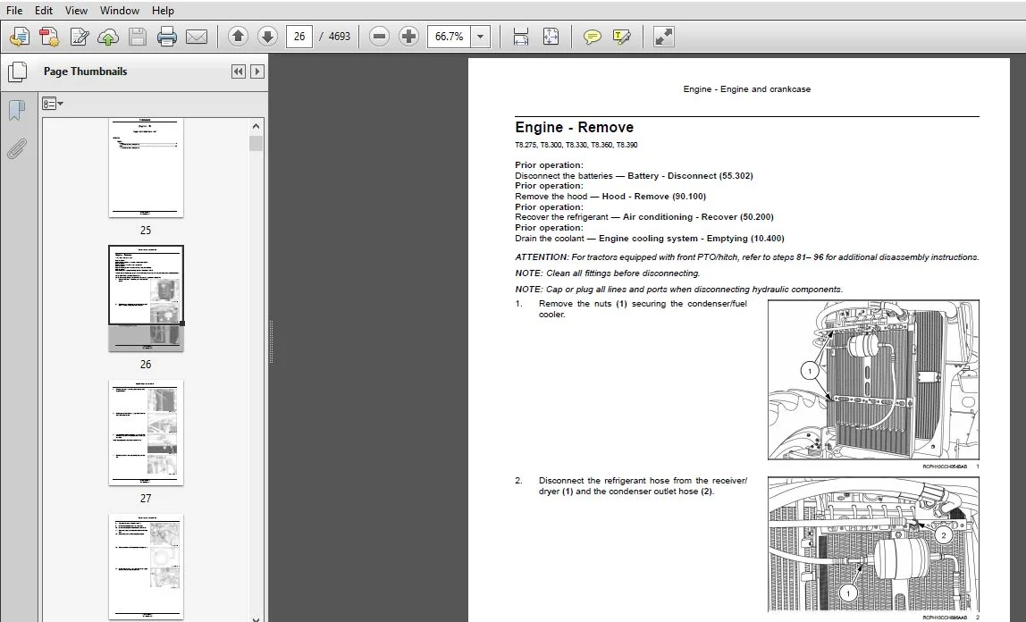Click 'Battery - Disconnect (55.302)' text
Screen dimensions: 1026x622
[690, 176]
